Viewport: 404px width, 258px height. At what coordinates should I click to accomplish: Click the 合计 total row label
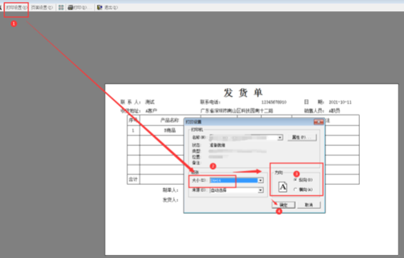coord(133,180)
